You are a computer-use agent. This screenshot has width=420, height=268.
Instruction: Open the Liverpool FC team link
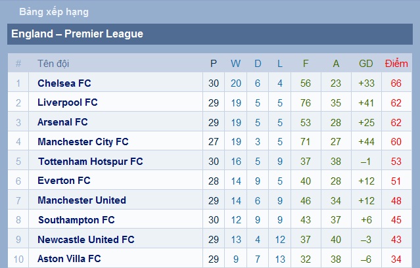click(x=68, y=102)
